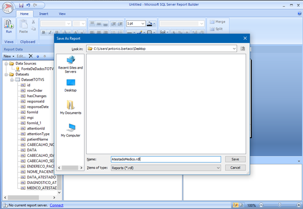Collapse the Data Sources tree node

pyautogui.click(x=6, y=63)
